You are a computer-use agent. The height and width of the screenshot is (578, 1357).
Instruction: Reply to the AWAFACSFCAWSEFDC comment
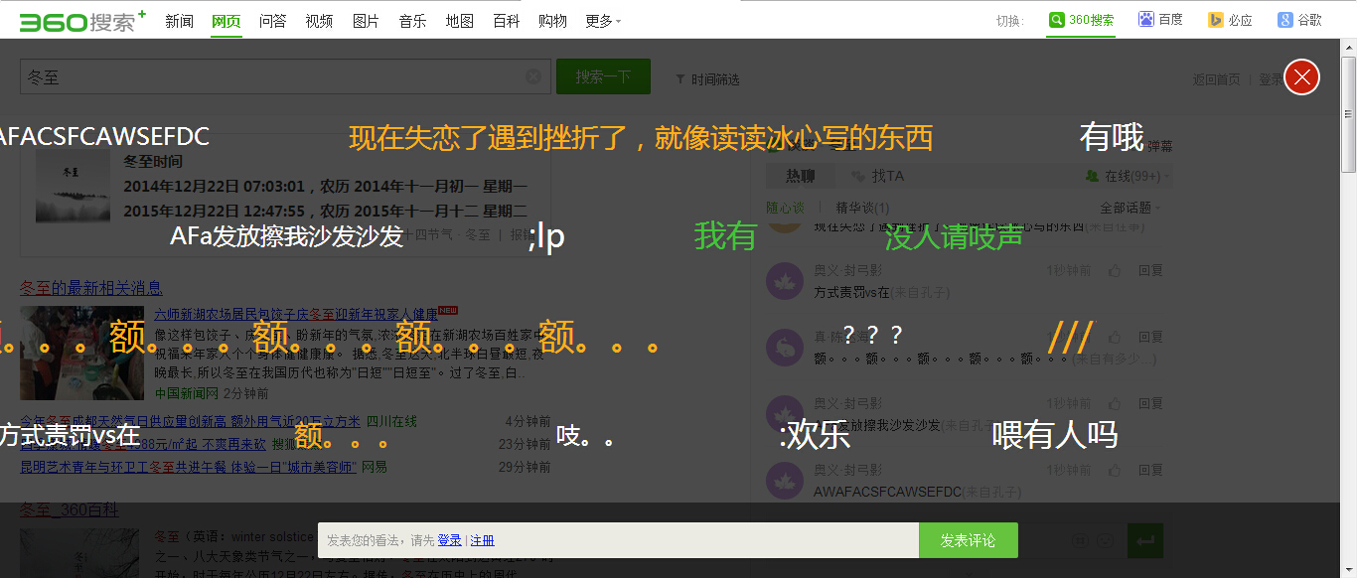pos(1150,471)
